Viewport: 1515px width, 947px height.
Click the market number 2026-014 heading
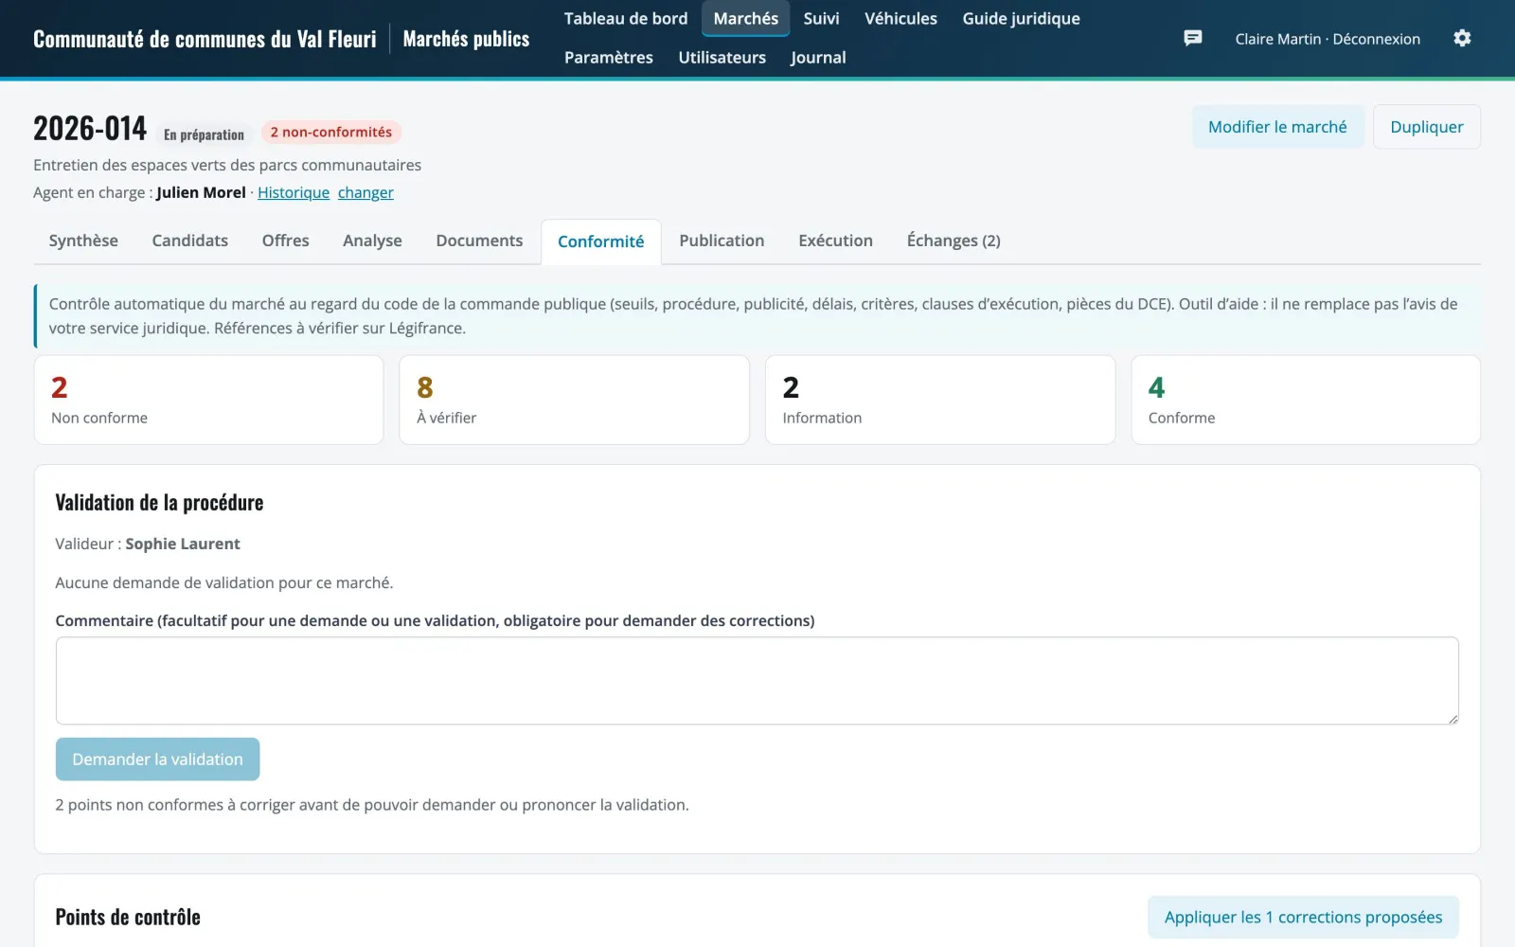click(x=90, y=128)
